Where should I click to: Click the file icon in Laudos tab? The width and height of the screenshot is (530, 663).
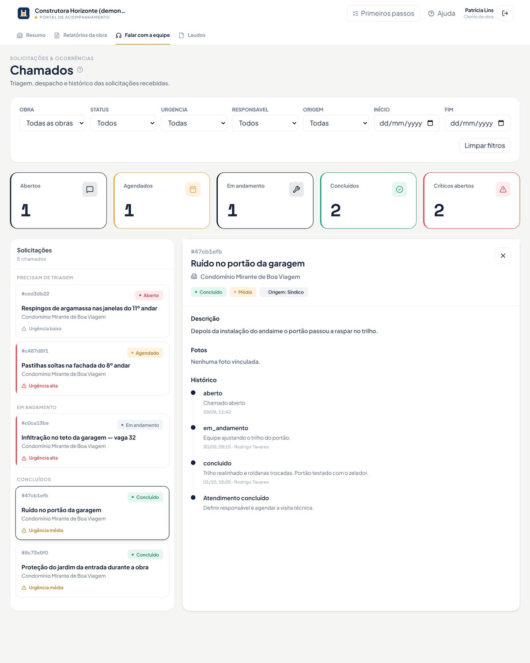[x=182, y=35]
